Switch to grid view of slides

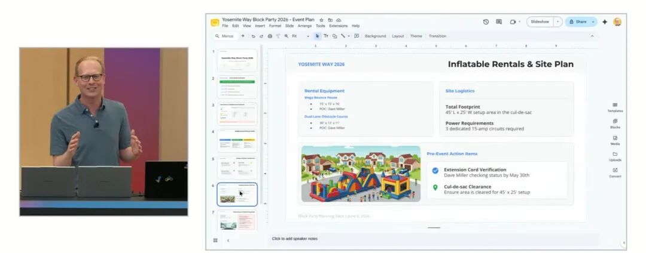click(215, 240)
